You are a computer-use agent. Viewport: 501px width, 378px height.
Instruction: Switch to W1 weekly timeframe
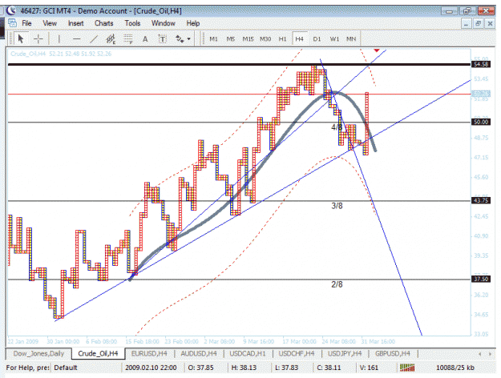pos(334,39)
